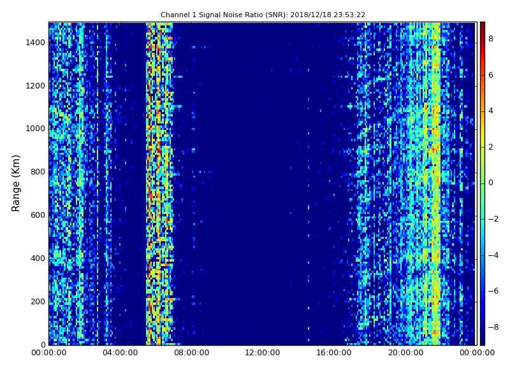Click the 1200 range tick label
The width and height of the screenshot is (510, 382).
click(x=36, y=86)
